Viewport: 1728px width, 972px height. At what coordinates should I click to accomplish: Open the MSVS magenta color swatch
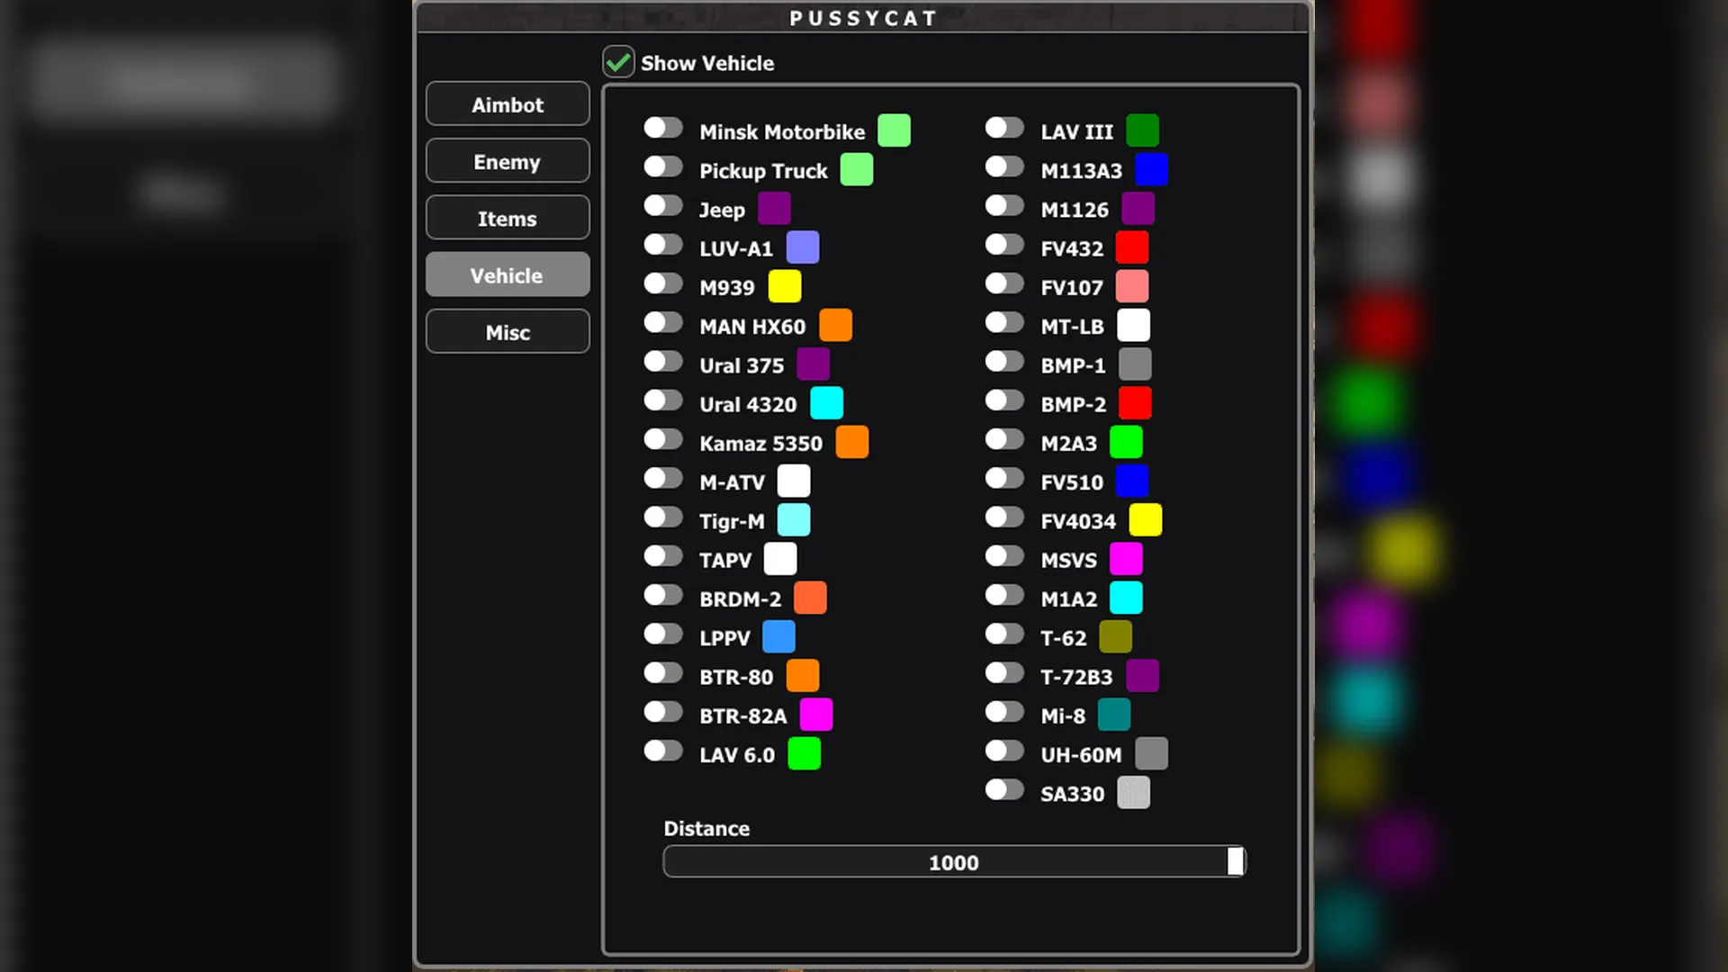pyautogui.click(x=1127, y=559)
